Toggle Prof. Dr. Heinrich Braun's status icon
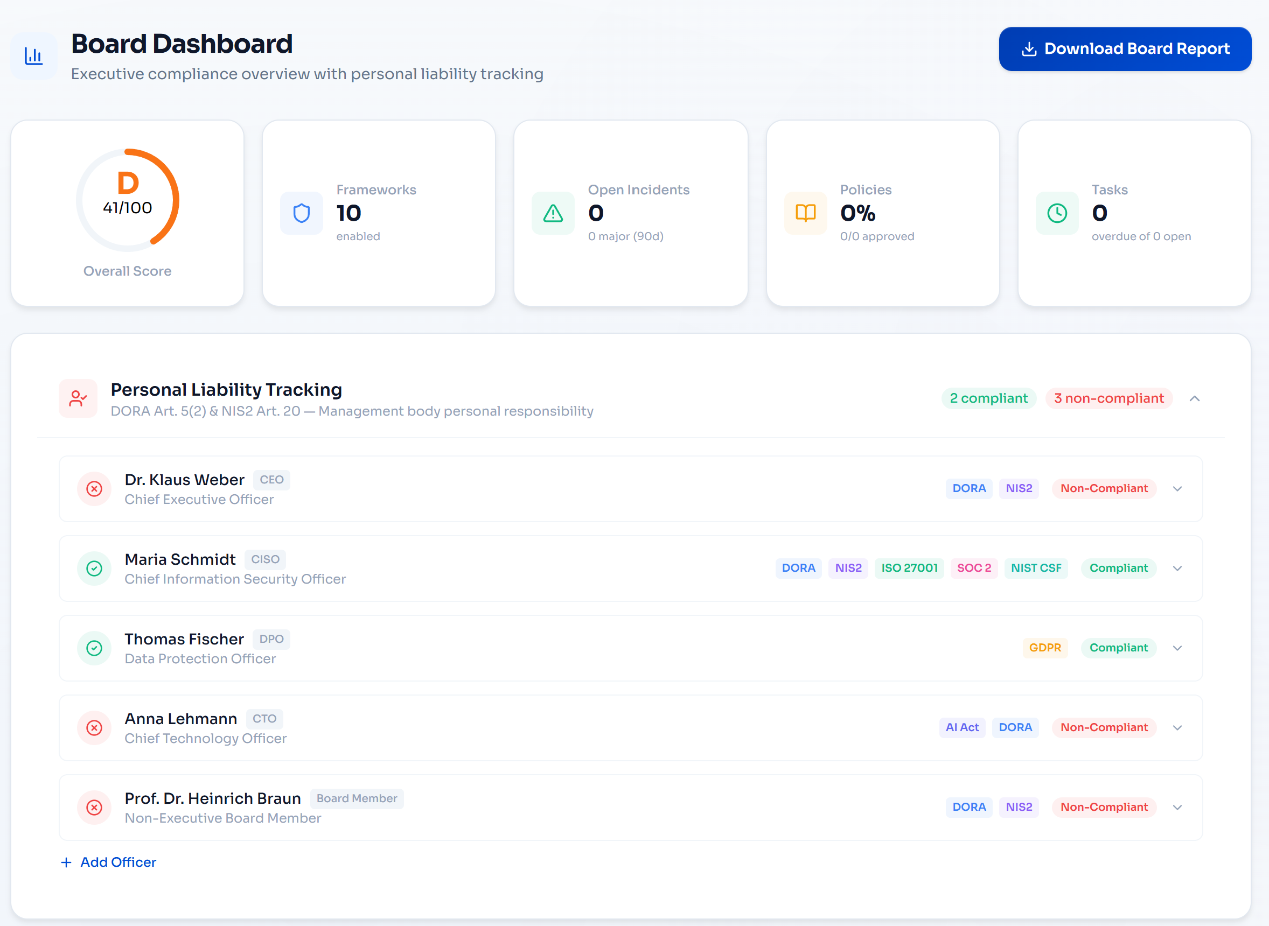The width and height of the screenshot is (1269, 926). coord(94,808)
